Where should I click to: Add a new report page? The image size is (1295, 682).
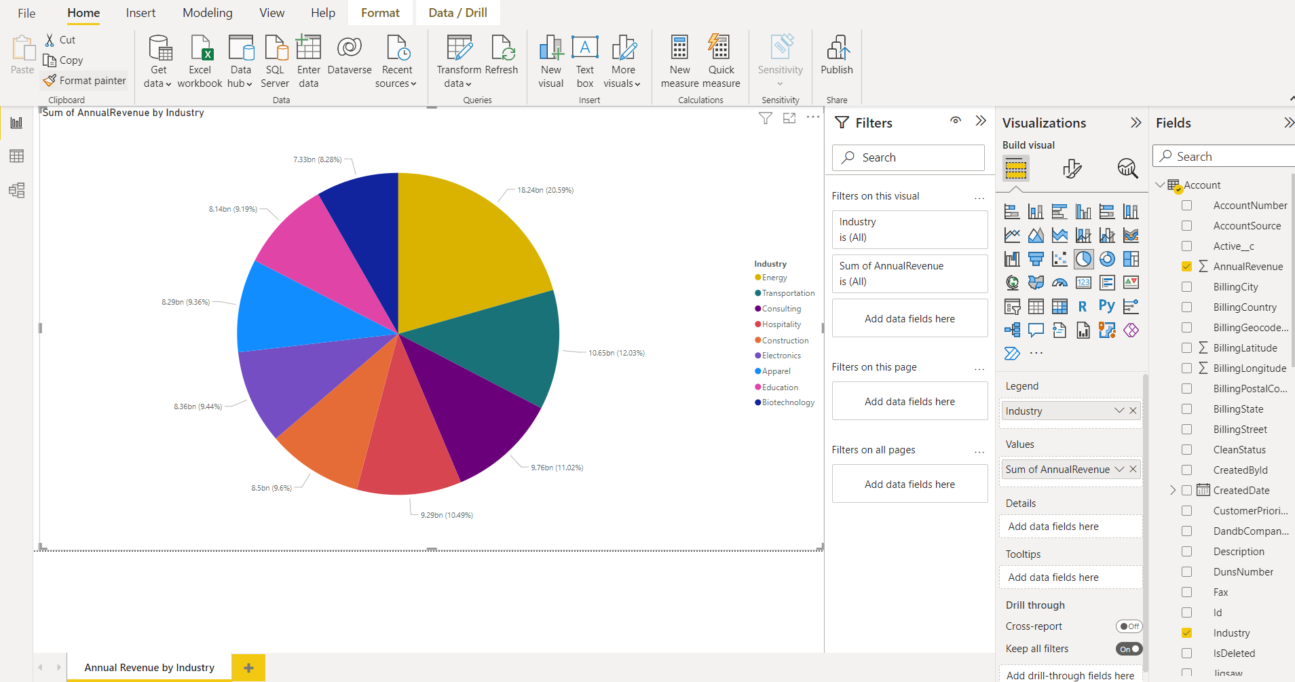tap(248, 668)
